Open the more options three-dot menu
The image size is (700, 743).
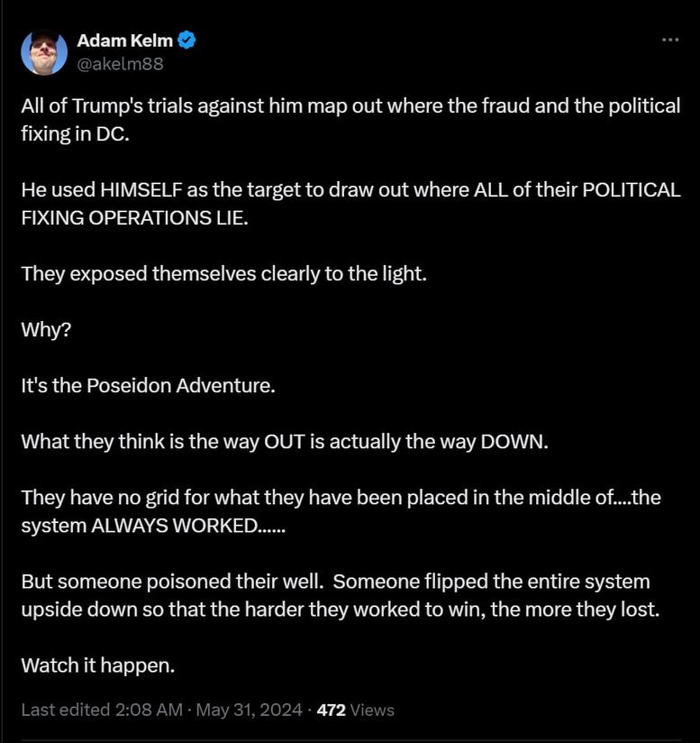669,40
